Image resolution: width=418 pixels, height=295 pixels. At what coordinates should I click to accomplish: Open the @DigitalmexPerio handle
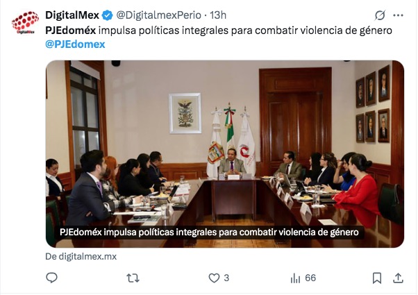[x=158, y=15]
